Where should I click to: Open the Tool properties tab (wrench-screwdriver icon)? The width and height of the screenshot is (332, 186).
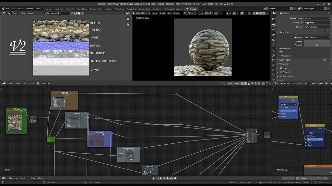[273, 19]
